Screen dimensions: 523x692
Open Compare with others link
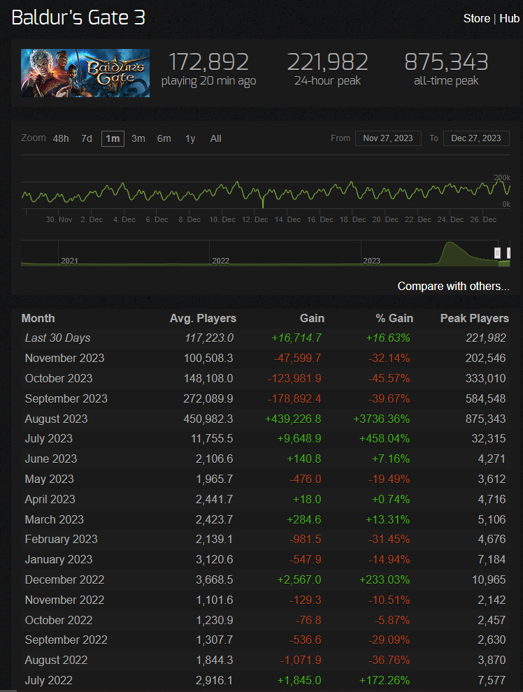click(453, 286)
